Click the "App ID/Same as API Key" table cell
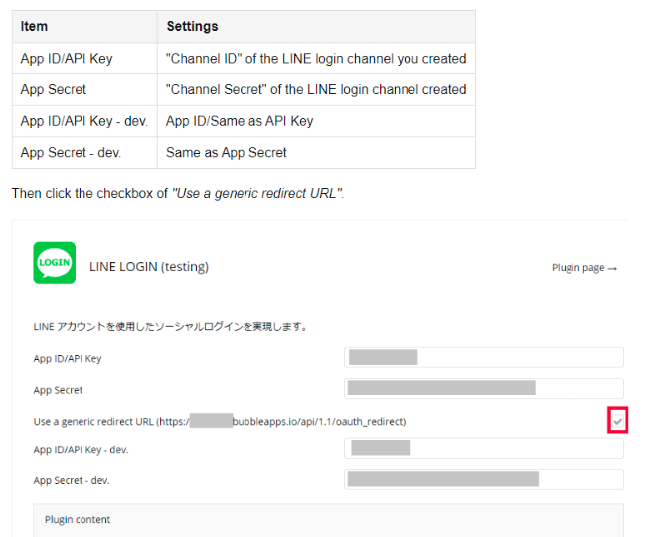Screen dimensions: 653x537 tap(240, 121)
